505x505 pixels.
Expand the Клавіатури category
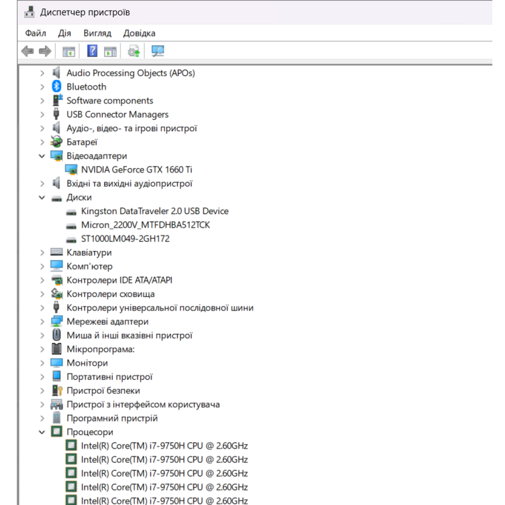[42, 252]
